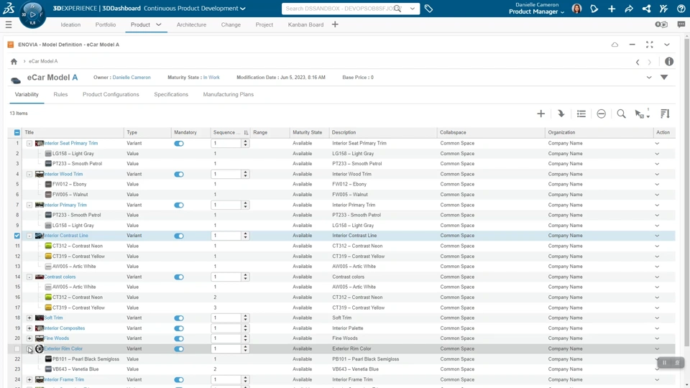690x388 pixels.
Task: Expand the Interior Frame Trim node
Action: click(29, 379)
